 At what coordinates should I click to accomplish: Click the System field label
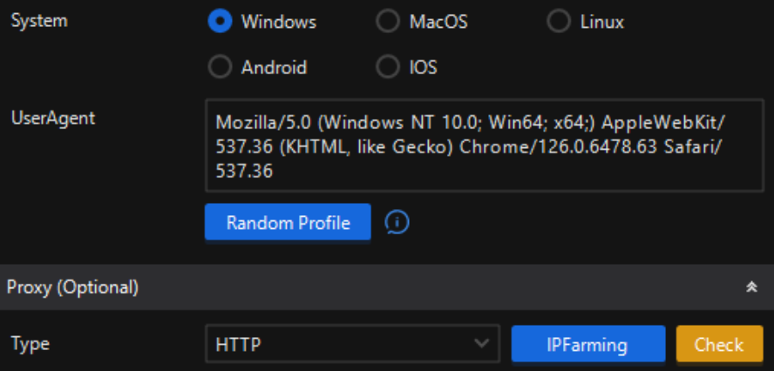tap(39, 21)
